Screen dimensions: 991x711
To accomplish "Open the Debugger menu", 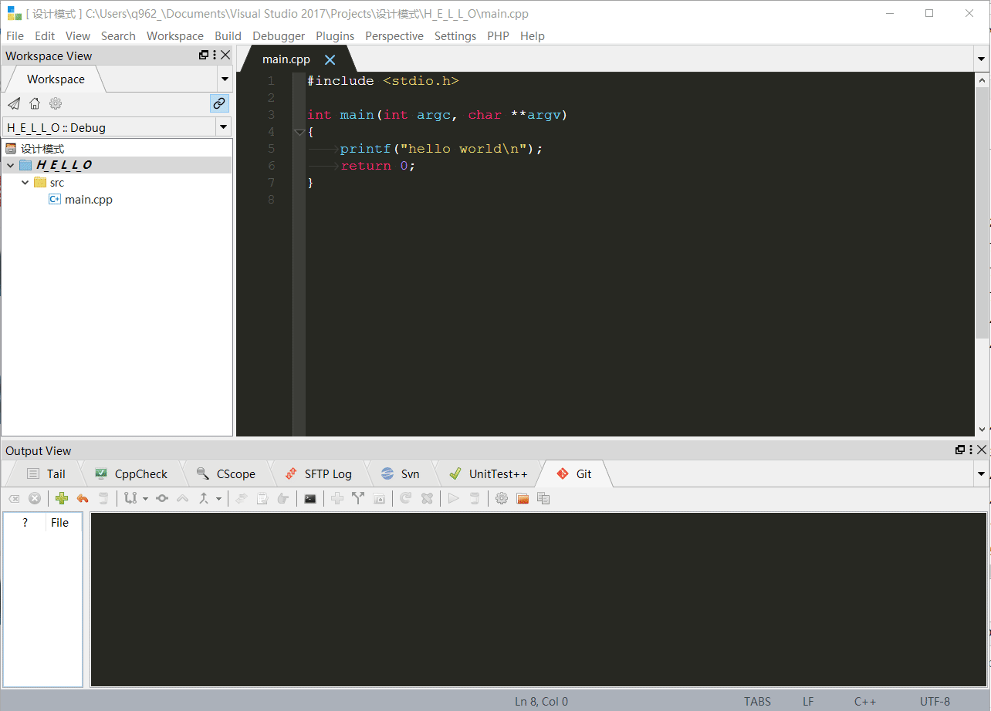I will (x=278, y=35).
